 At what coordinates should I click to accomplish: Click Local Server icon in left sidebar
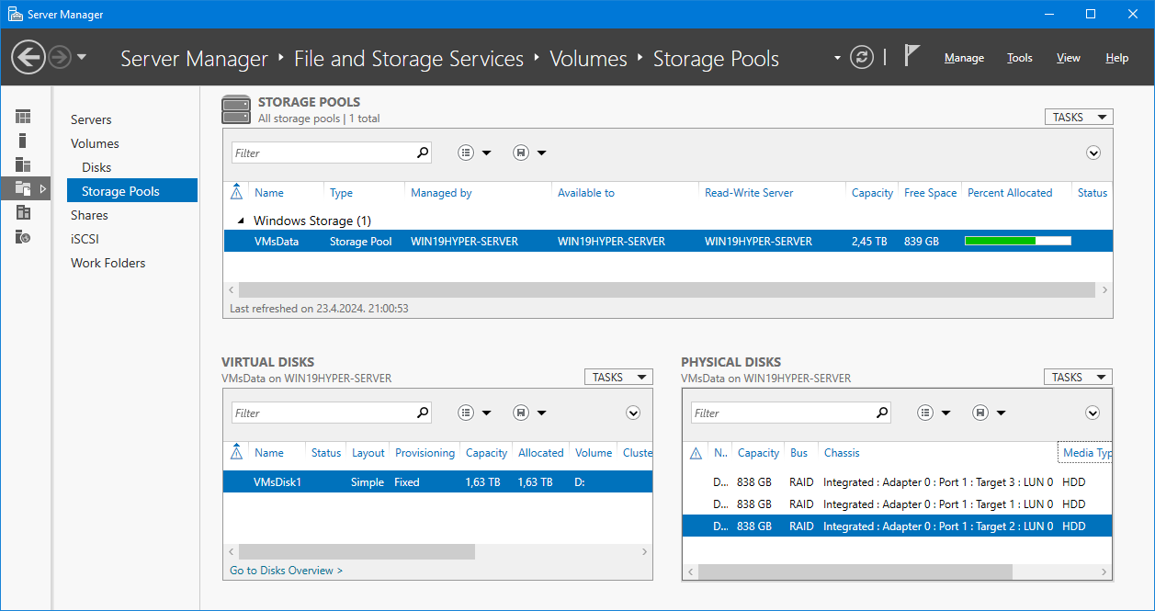click(23, 141)
